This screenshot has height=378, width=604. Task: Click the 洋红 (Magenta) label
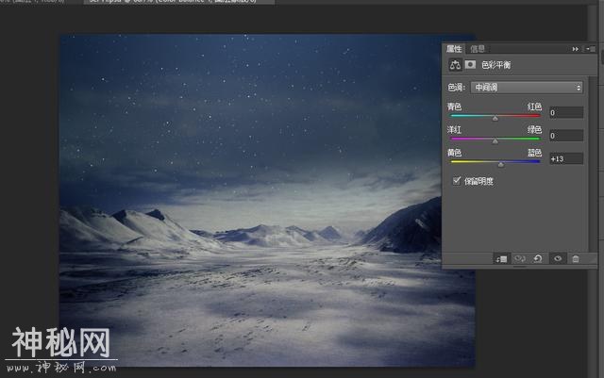[454, 130]
